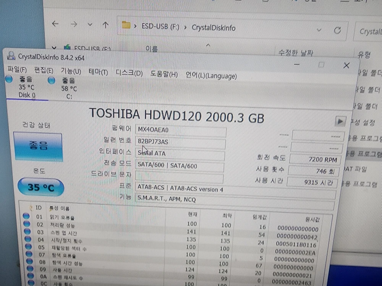The image size is (382, 286).
Task: Open the 테마(T) menu
Action: (98, 72)
